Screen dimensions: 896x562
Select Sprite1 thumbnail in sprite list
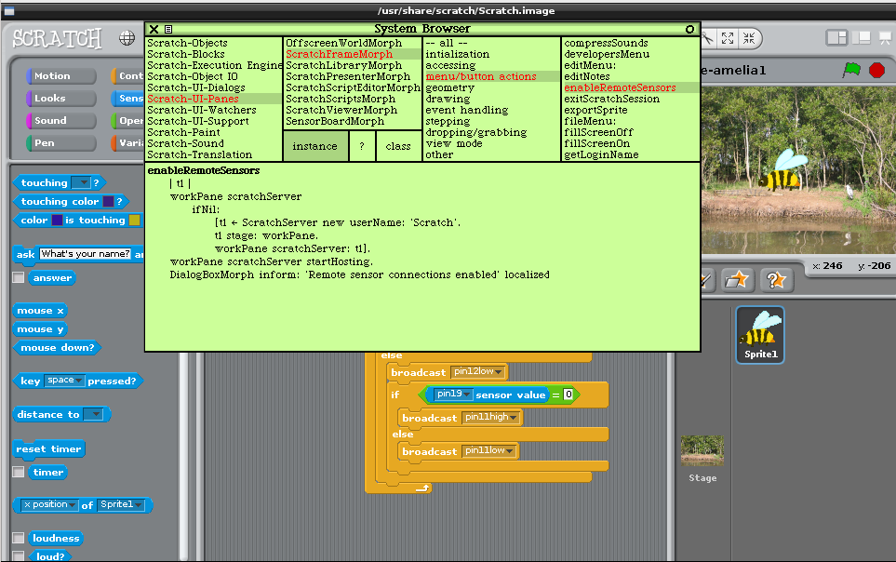coord(760,335)
